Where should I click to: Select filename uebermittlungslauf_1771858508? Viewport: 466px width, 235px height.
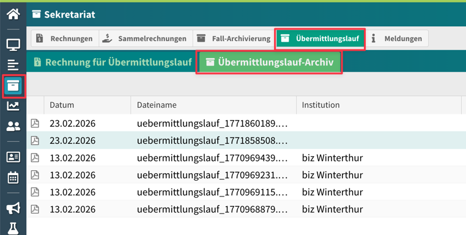[212, 141]
